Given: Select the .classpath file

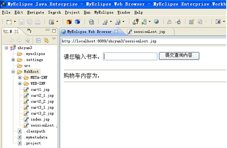Looking at the screenshot, I should pos(31,131).
